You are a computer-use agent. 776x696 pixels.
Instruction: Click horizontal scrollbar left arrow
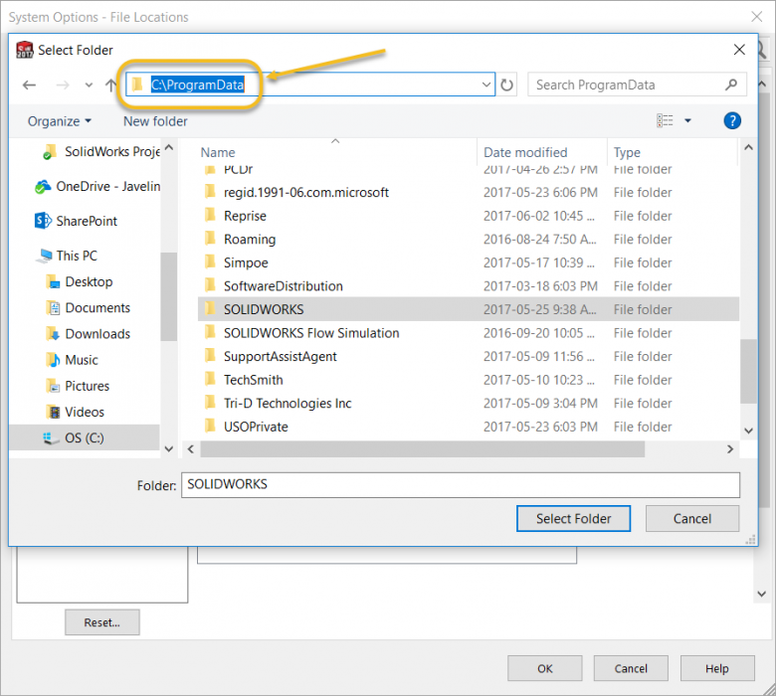click(x=191, y=449)
